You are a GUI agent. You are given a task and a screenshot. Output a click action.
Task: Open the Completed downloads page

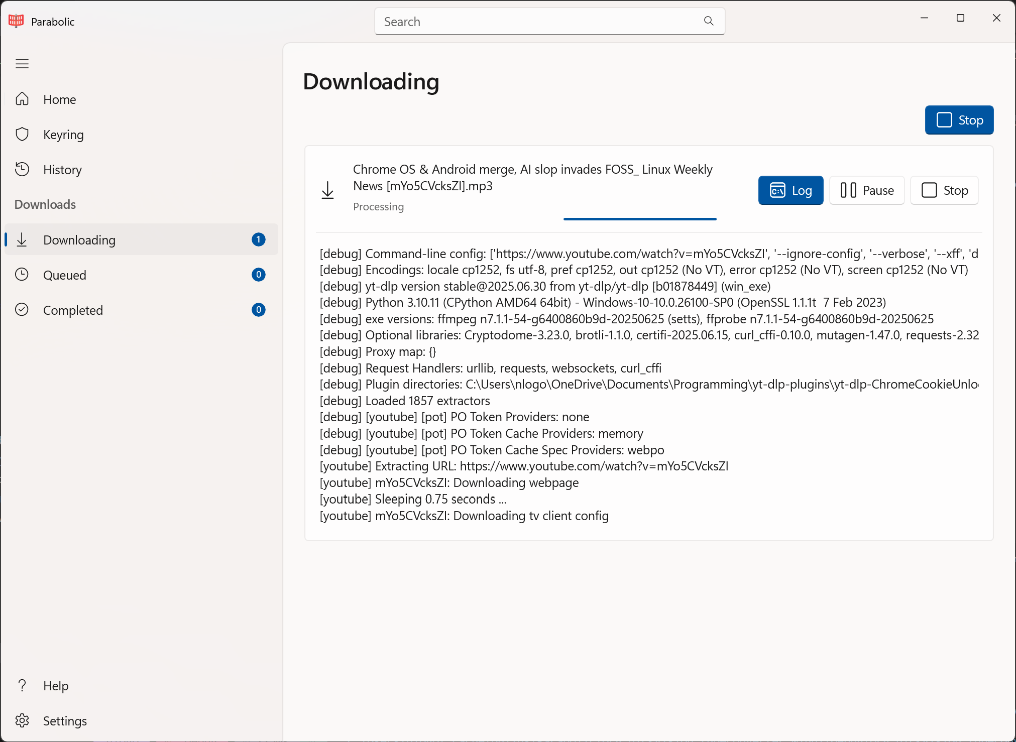click(73, 310)
